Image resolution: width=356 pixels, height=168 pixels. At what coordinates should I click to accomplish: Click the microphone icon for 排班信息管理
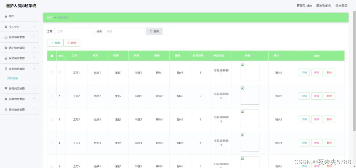click(x=6, y=69)
